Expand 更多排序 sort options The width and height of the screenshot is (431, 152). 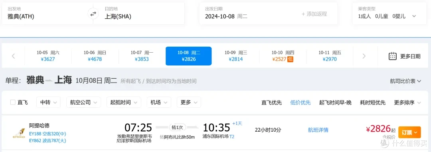tap(407, 103)
